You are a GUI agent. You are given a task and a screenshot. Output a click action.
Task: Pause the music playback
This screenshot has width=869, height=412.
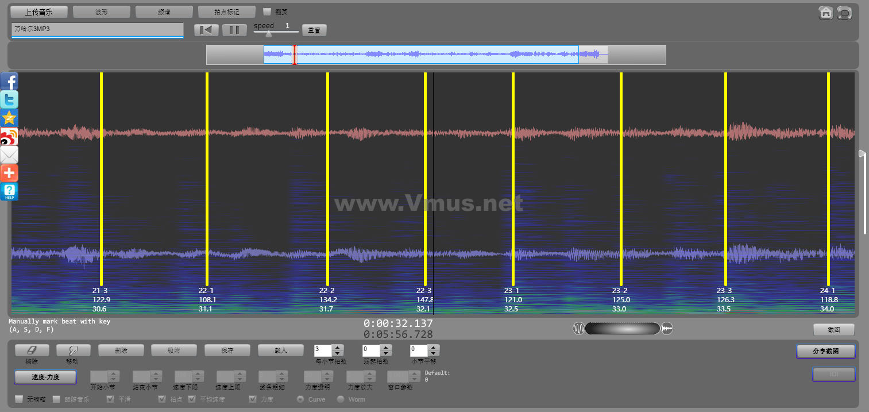(x=234, y=30)
